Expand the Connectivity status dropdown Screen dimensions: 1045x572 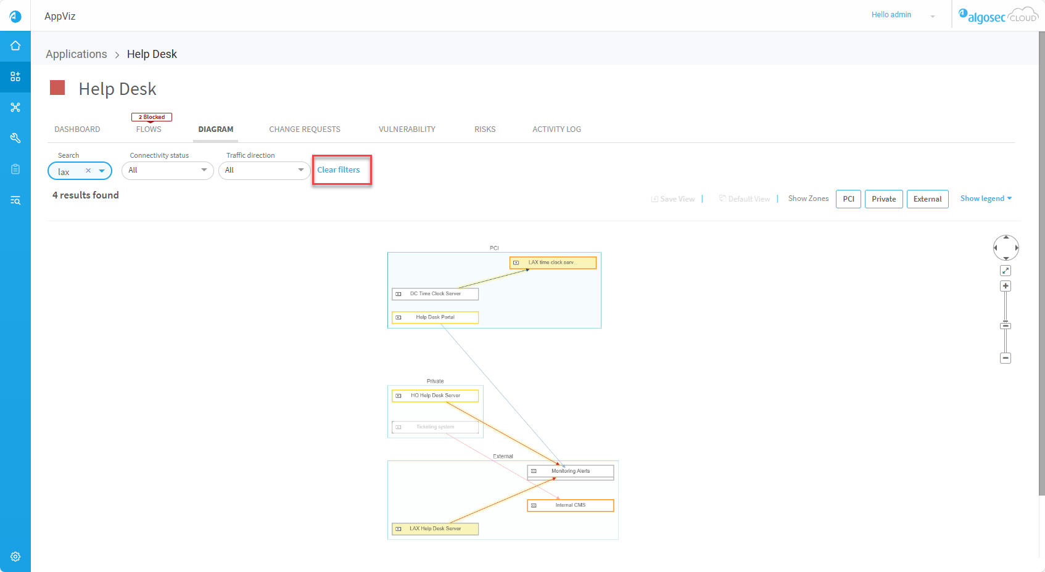[168, 171]
